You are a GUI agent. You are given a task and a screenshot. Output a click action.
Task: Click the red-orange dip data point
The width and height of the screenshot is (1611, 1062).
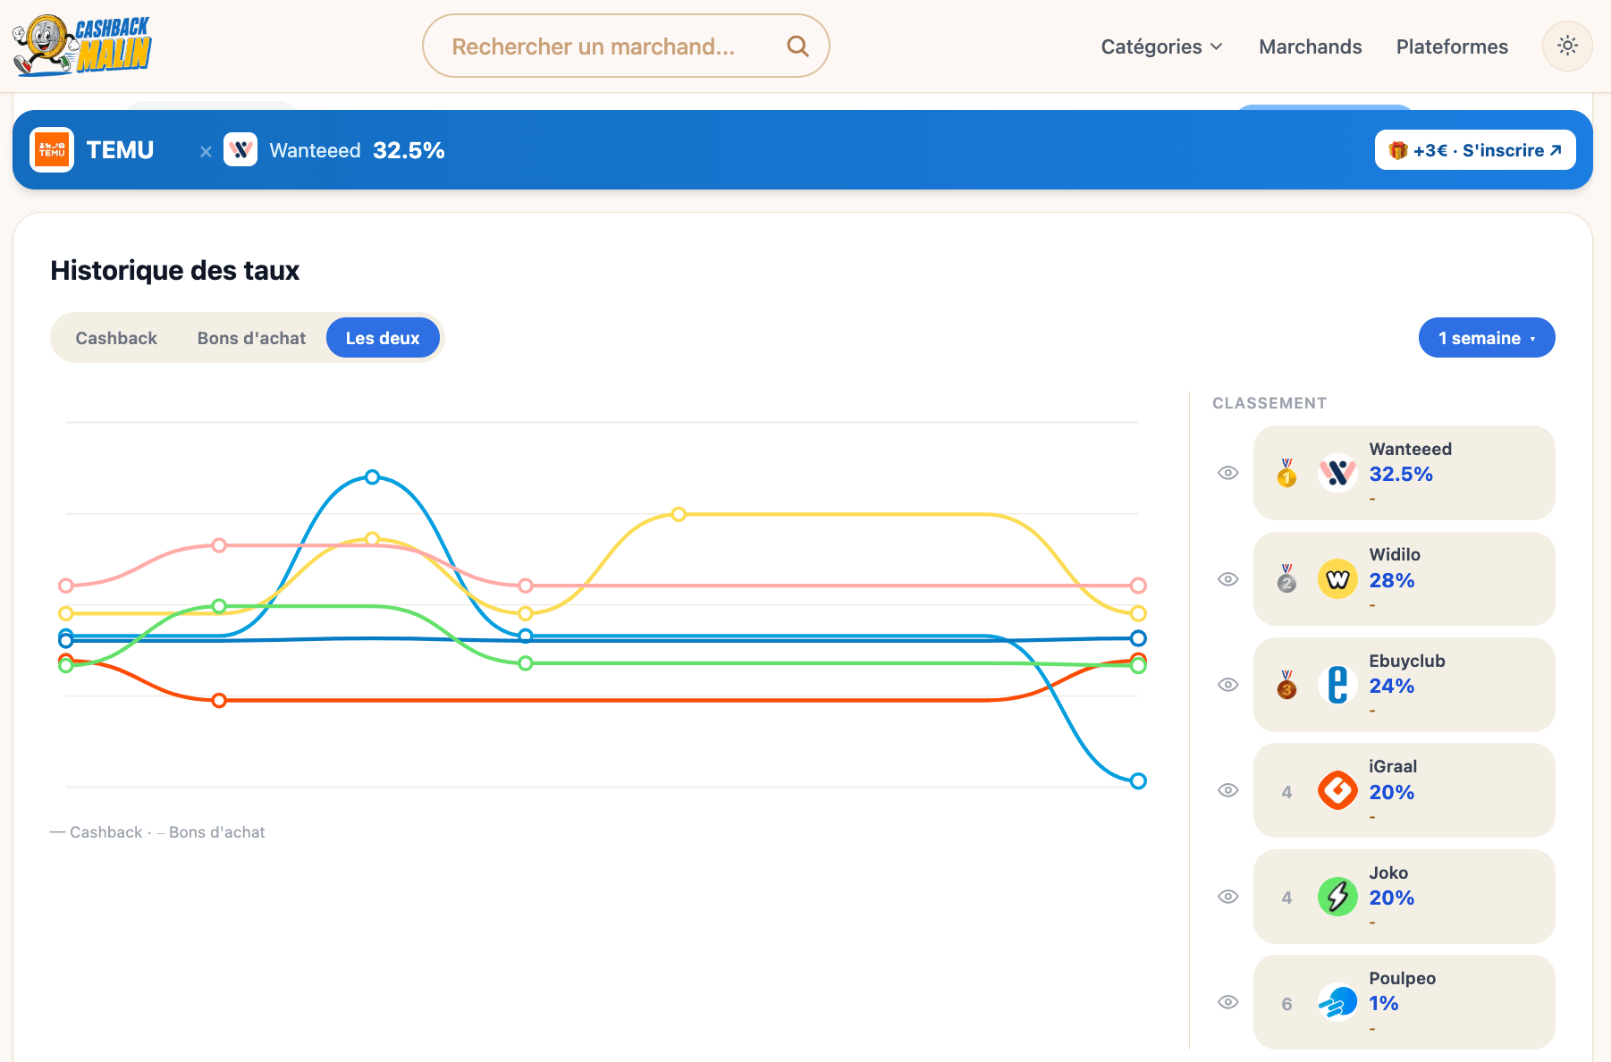219,700
